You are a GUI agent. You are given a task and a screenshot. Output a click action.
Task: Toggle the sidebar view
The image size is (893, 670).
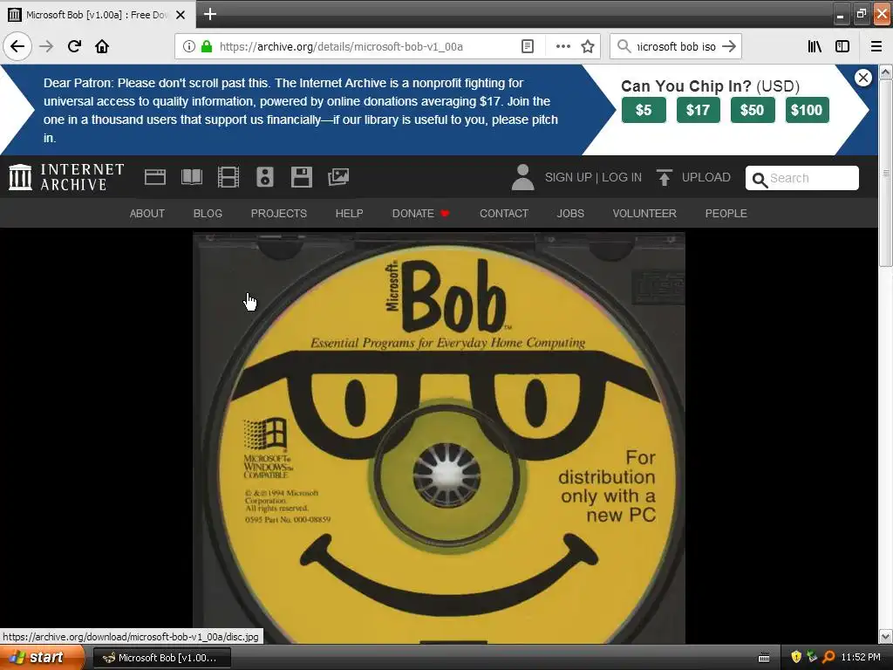click(x=842, y=46)
